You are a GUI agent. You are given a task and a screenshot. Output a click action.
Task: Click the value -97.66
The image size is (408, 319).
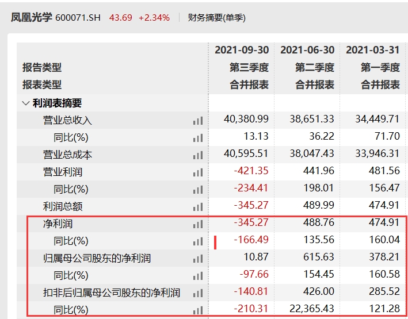click(254, 274)
